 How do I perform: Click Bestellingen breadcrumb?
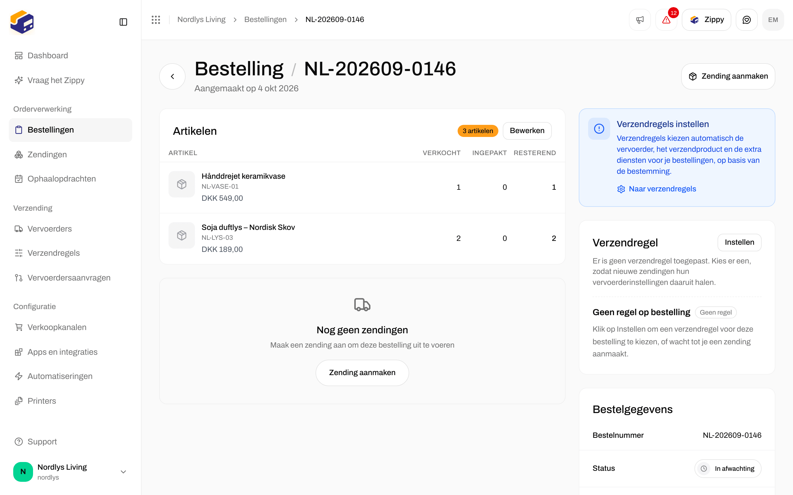(265, 20)
